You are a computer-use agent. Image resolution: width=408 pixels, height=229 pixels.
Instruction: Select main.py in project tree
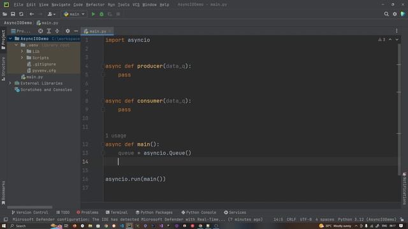(x=32, y=77)
